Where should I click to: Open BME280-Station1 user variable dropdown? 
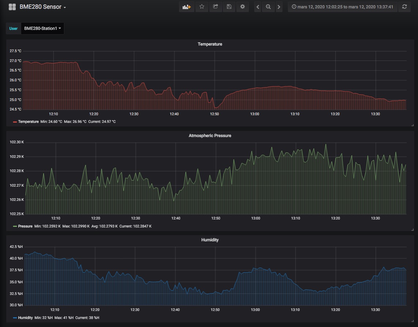point(42,28)
